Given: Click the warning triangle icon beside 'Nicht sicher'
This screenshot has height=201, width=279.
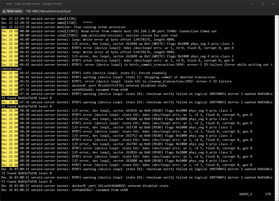Looking at the screenshot, I should pyautogui.click(x=4, y=11).
